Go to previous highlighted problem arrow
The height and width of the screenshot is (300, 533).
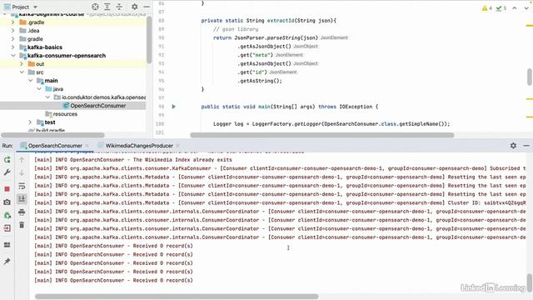coord(515,8)
